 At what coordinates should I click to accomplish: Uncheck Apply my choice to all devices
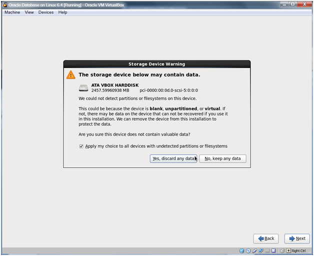coord(81,146)
